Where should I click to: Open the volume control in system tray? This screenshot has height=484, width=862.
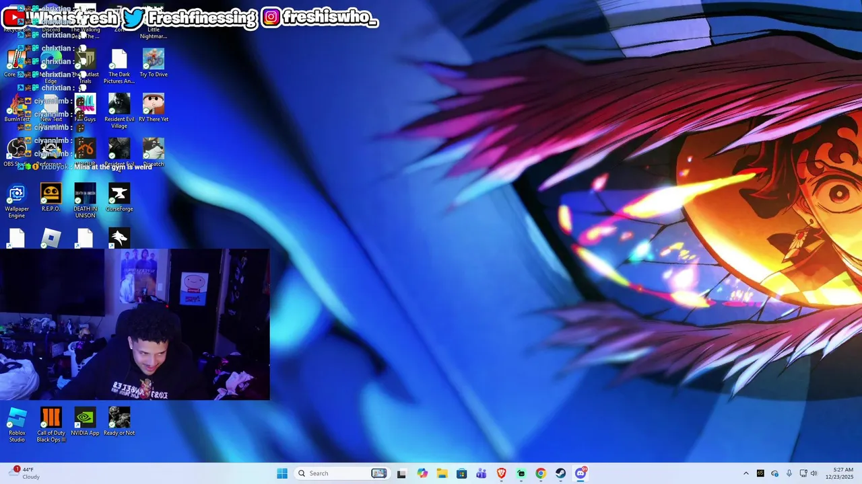(x=814, y=473)
